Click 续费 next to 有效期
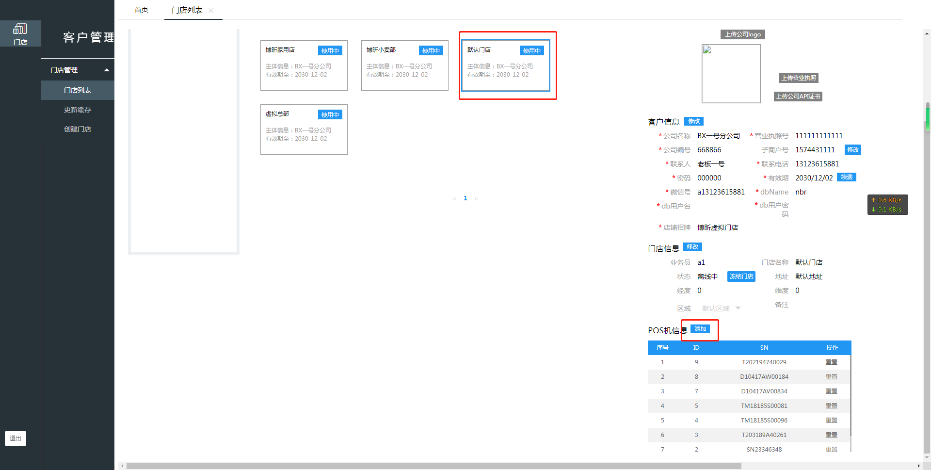931x470 pixels. coord(847,177)
